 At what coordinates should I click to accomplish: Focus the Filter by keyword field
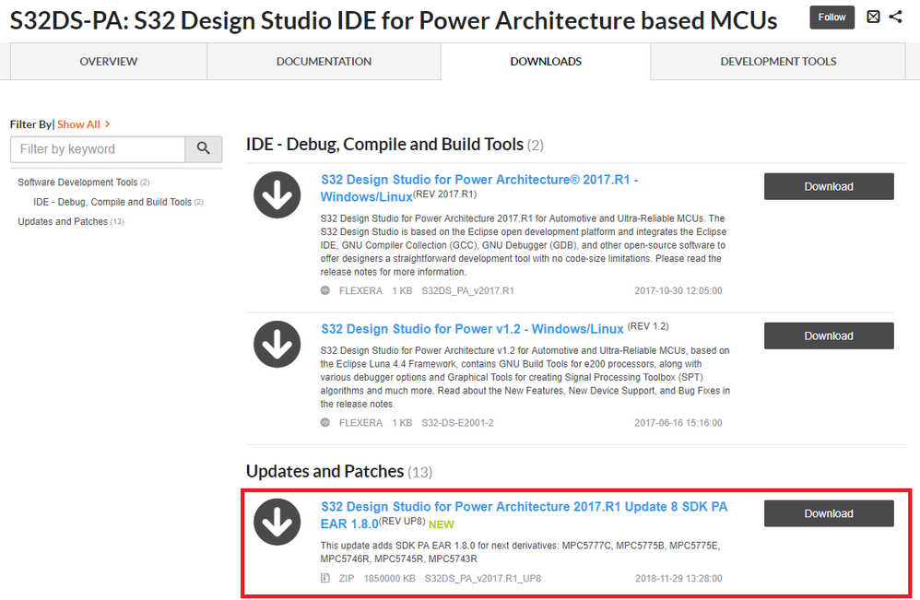click(x=98, y=149)
